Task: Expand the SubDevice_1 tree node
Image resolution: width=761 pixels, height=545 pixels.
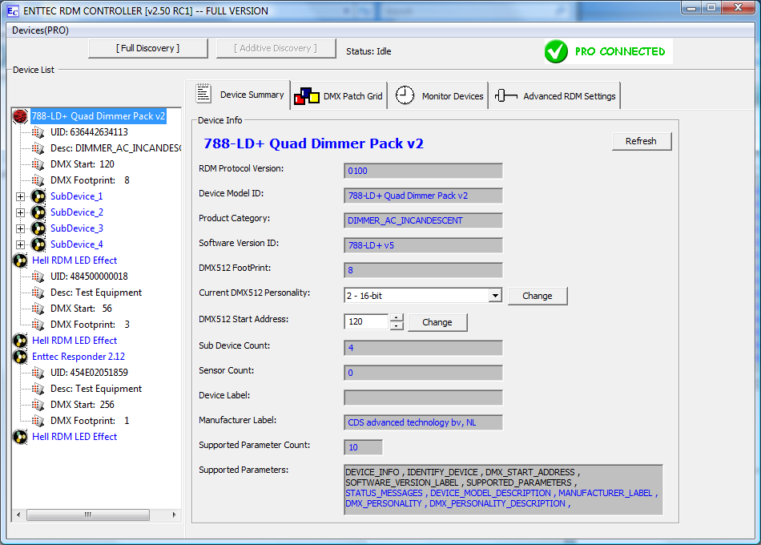Action: click(20, 196)
